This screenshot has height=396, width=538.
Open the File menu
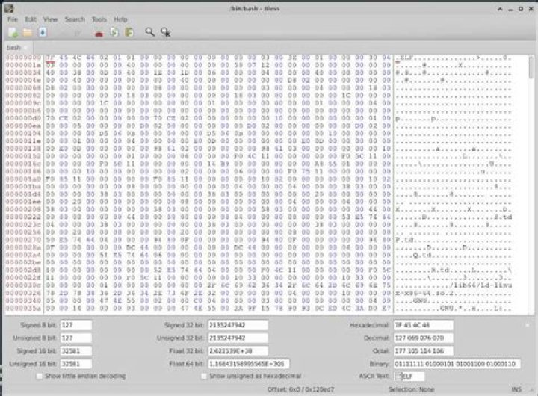coord(13,19)
